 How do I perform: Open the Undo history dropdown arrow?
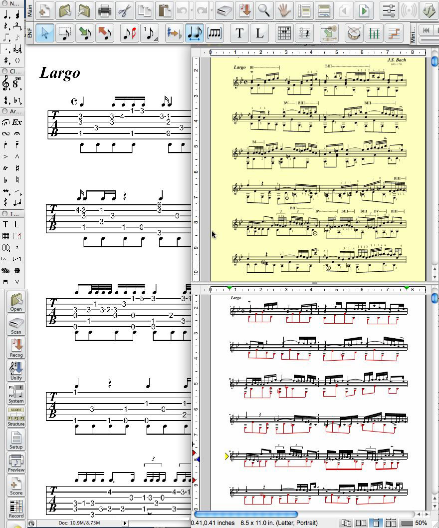click(x=192, y=11)
